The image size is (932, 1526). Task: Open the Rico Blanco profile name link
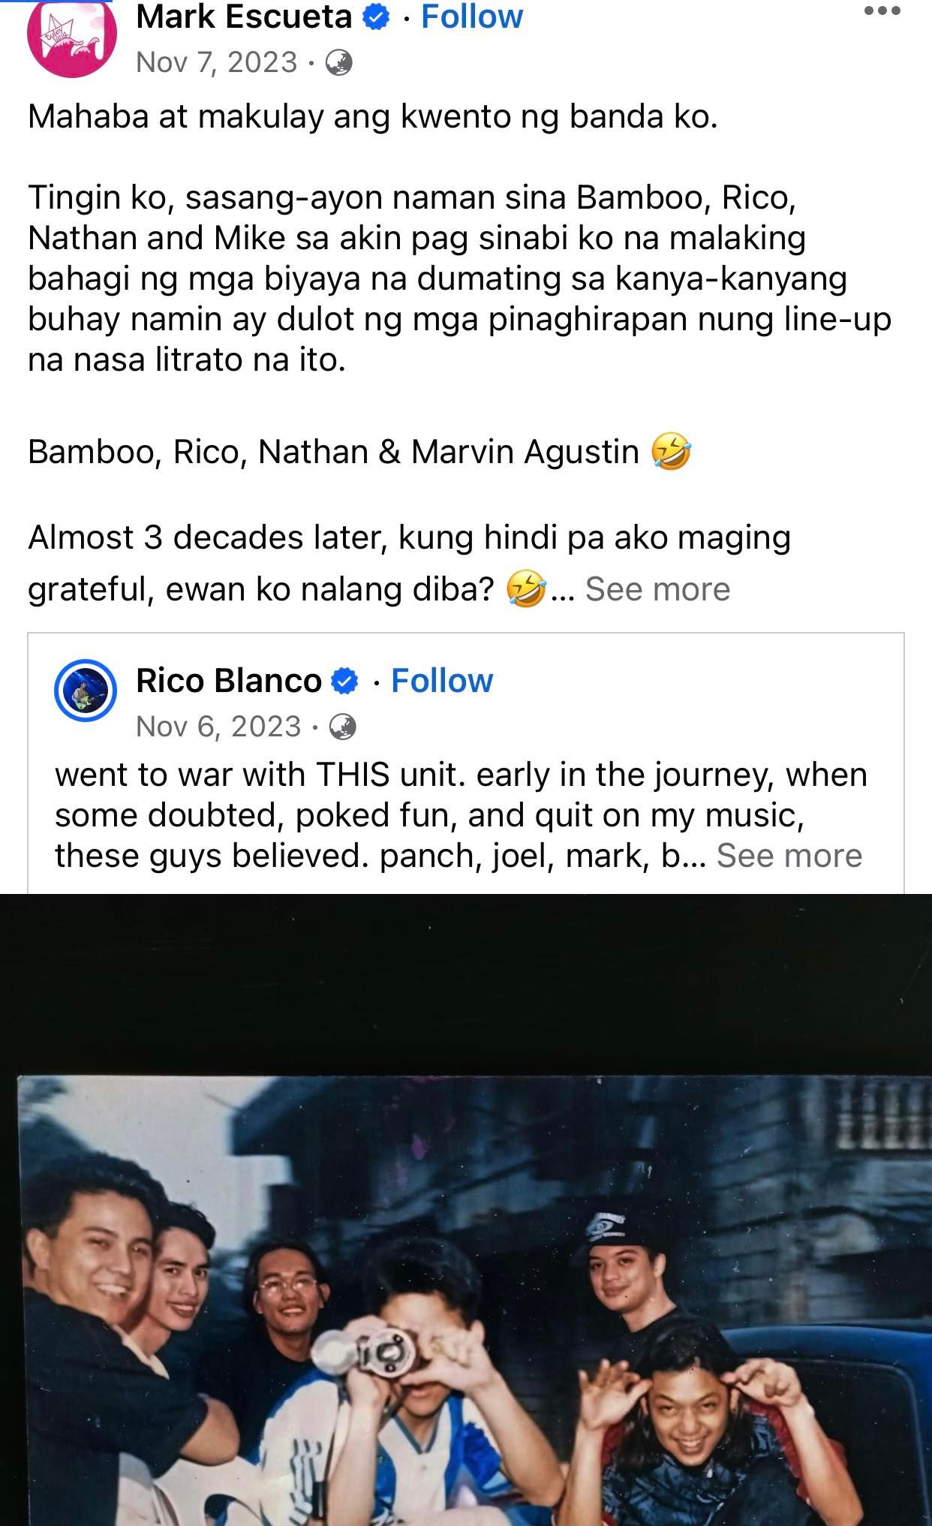pos(229,681)
